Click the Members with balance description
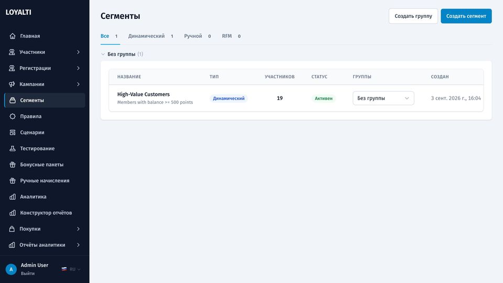Image resolution: width=503 pixels, height=283 pixels. pos(155,102)
